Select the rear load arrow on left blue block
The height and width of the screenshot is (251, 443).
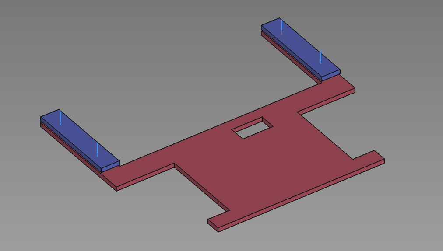click(60, 118)
